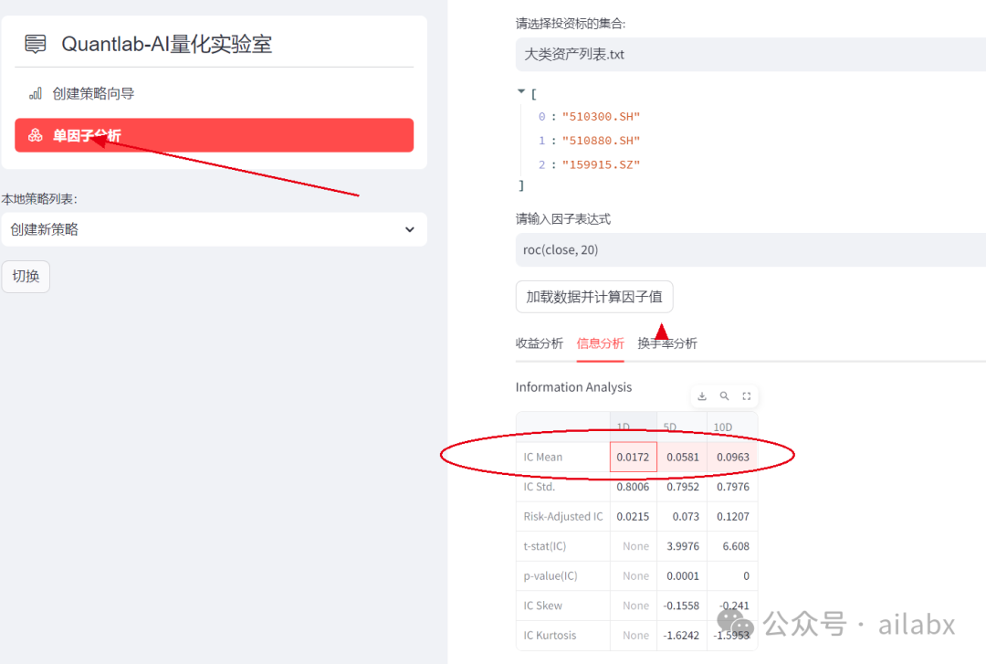Click the 510300.SH ticker value in the JSON
This screenshot has width=986, height=664.
(602, 116)
